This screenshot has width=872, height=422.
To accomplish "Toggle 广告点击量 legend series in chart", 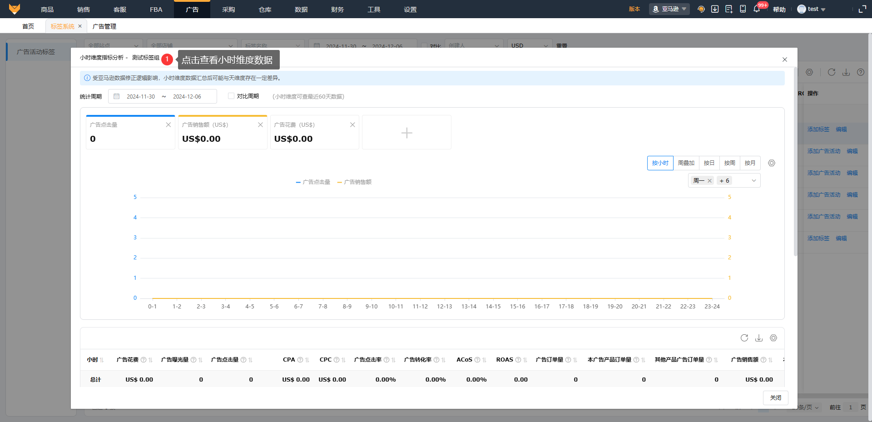I will tap(313, 182).
